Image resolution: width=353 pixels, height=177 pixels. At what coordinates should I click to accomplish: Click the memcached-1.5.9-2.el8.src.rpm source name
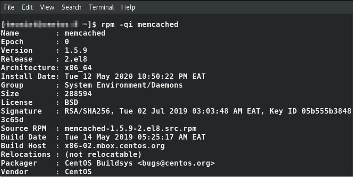pos(131,129)
